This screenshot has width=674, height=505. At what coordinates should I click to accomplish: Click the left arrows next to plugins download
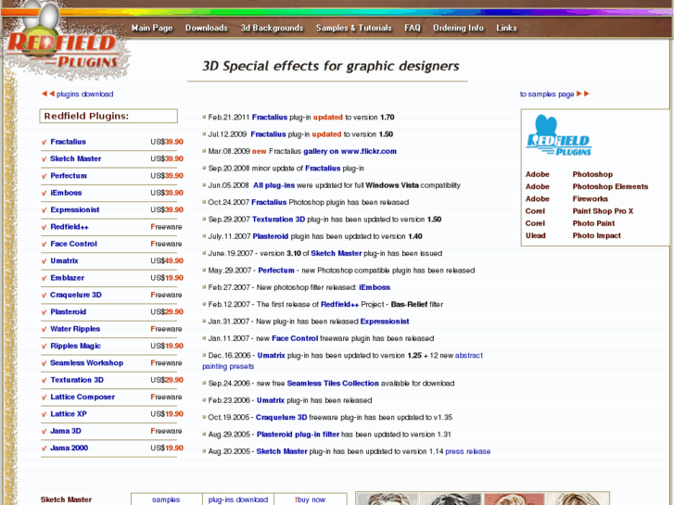pyautogui.click(x=47, y=94)
